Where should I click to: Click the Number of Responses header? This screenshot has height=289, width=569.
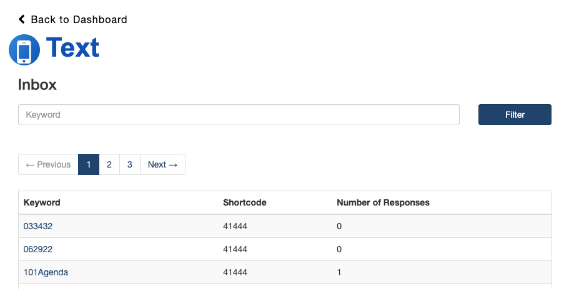[x=383, y=202]
